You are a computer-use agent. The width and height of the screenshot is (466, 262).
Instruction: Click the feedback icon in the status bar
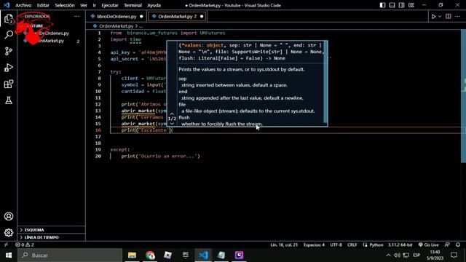(447, 245)
